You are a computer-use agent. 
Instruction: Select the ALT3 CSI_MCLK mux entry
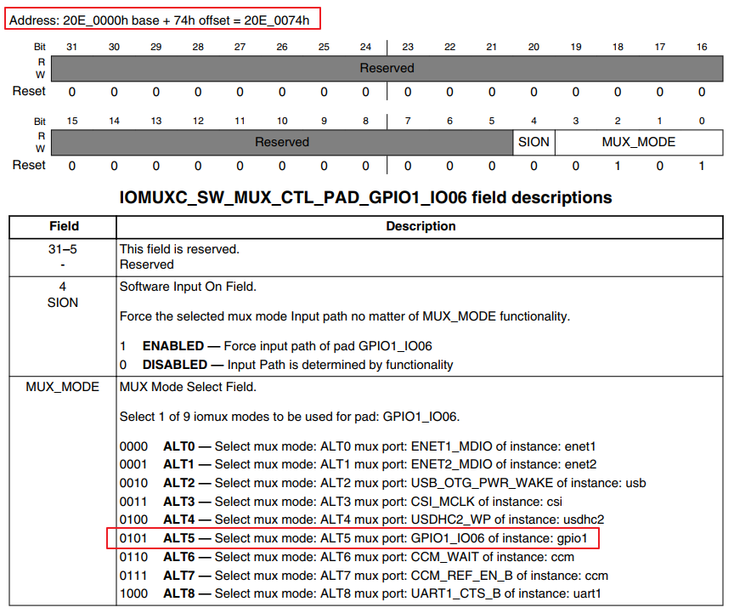pyautogui.click(x=341, y=502)
